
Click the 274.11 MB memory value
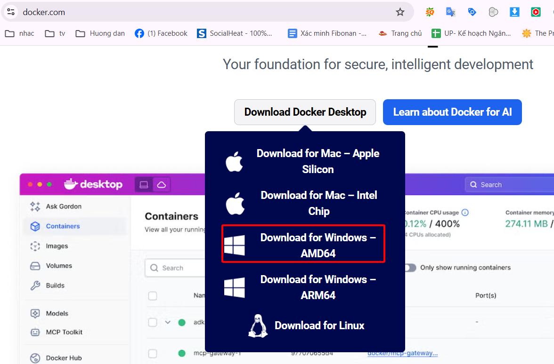point(526,224)
